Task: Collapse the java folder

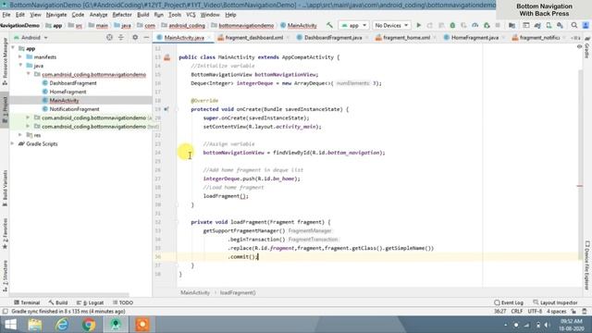Action: coord(20,66)
